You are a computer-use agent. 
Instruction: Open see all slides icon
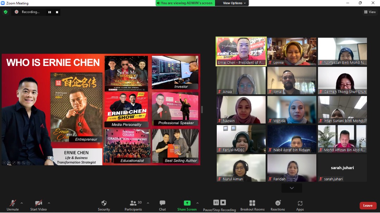pyautogui.click(x=19, y=163)
